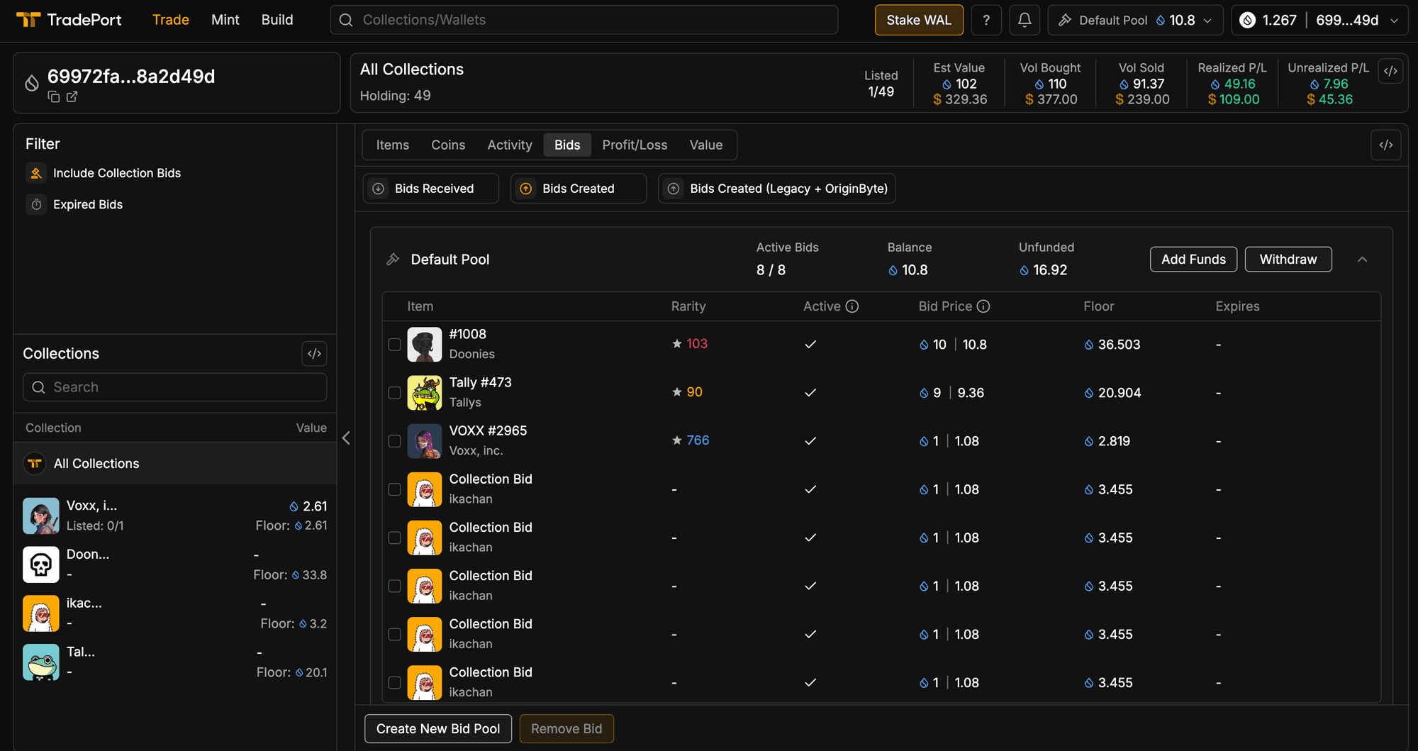1418x751 pixels.
Task: Collapse the Default Pool section chevron
Action: click(x=1362, y=260)
